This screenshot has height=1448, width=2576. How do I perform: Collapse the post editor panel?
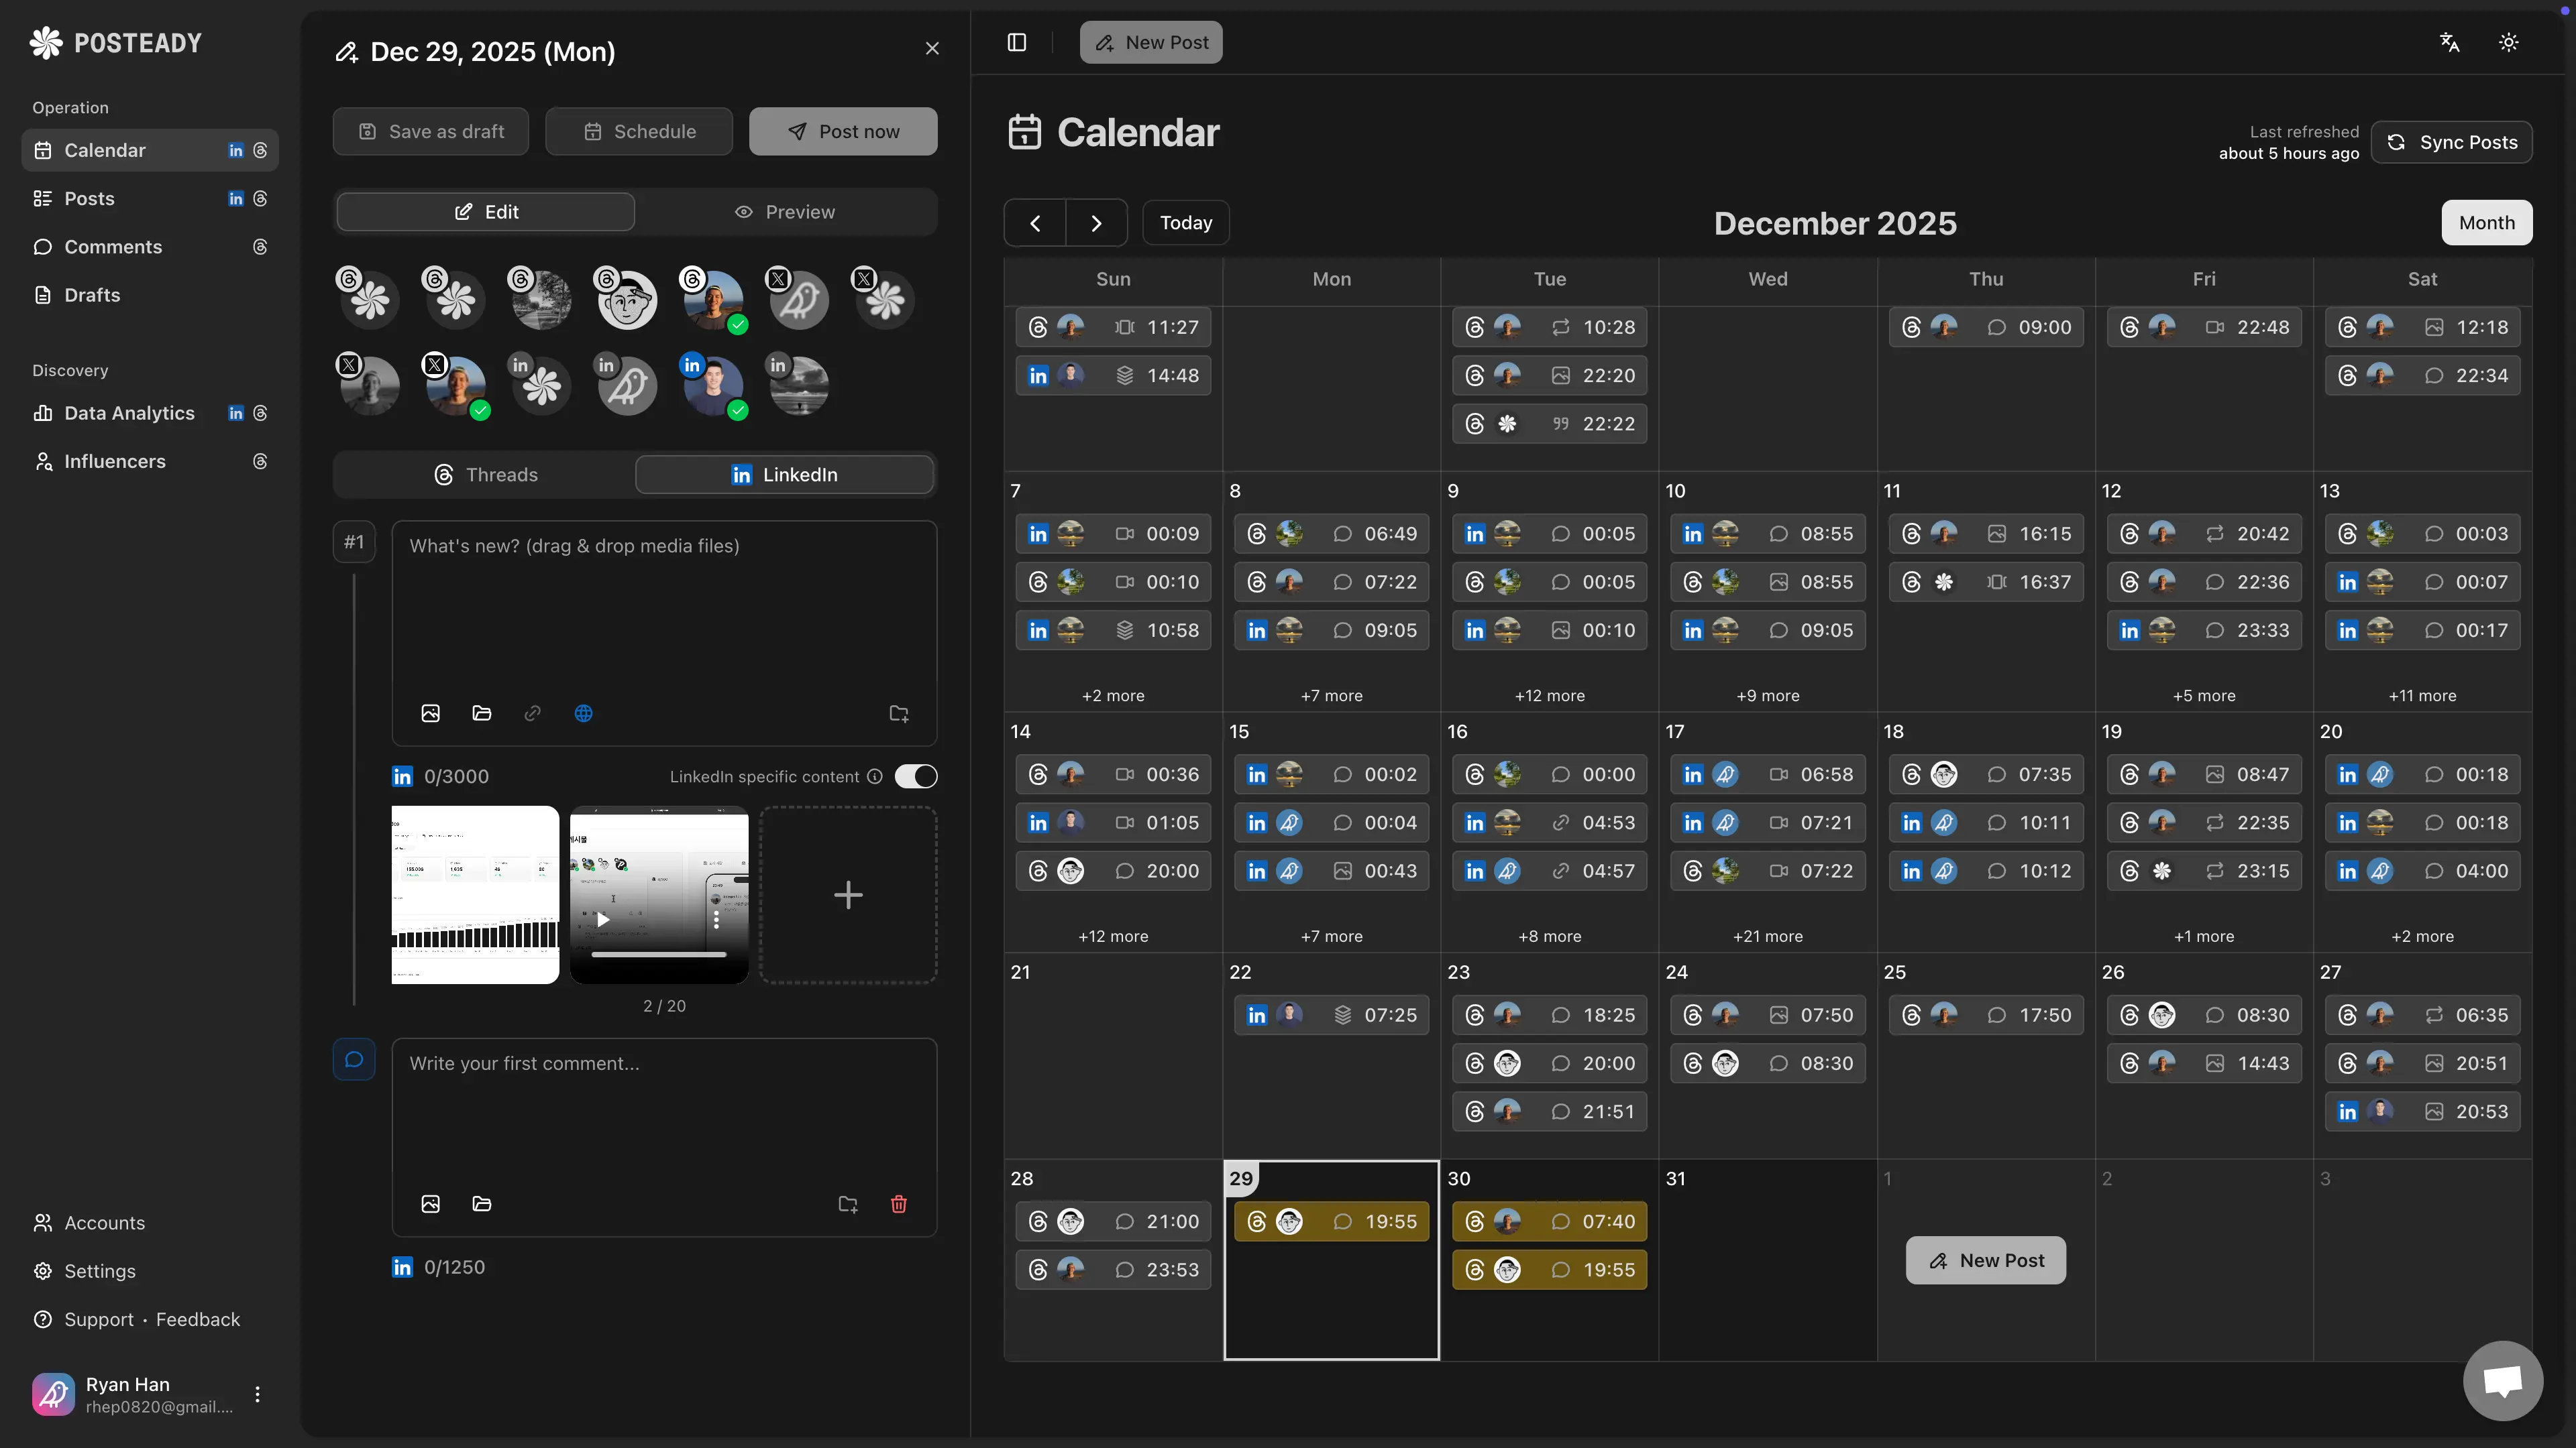pyautogui.click(x=1016, y=42)
